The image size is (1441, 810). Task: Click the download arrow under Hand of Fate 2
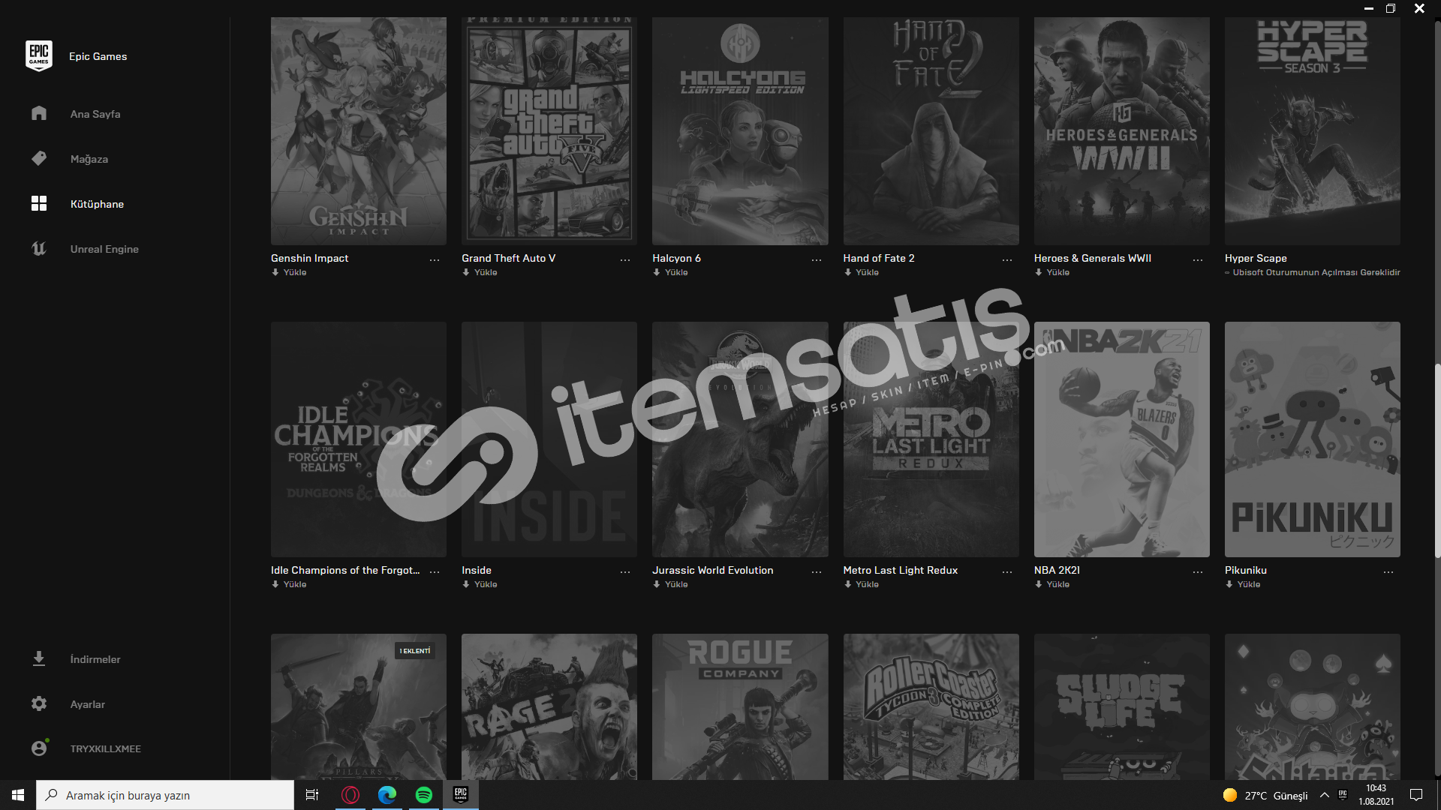(x=847, y=272)
